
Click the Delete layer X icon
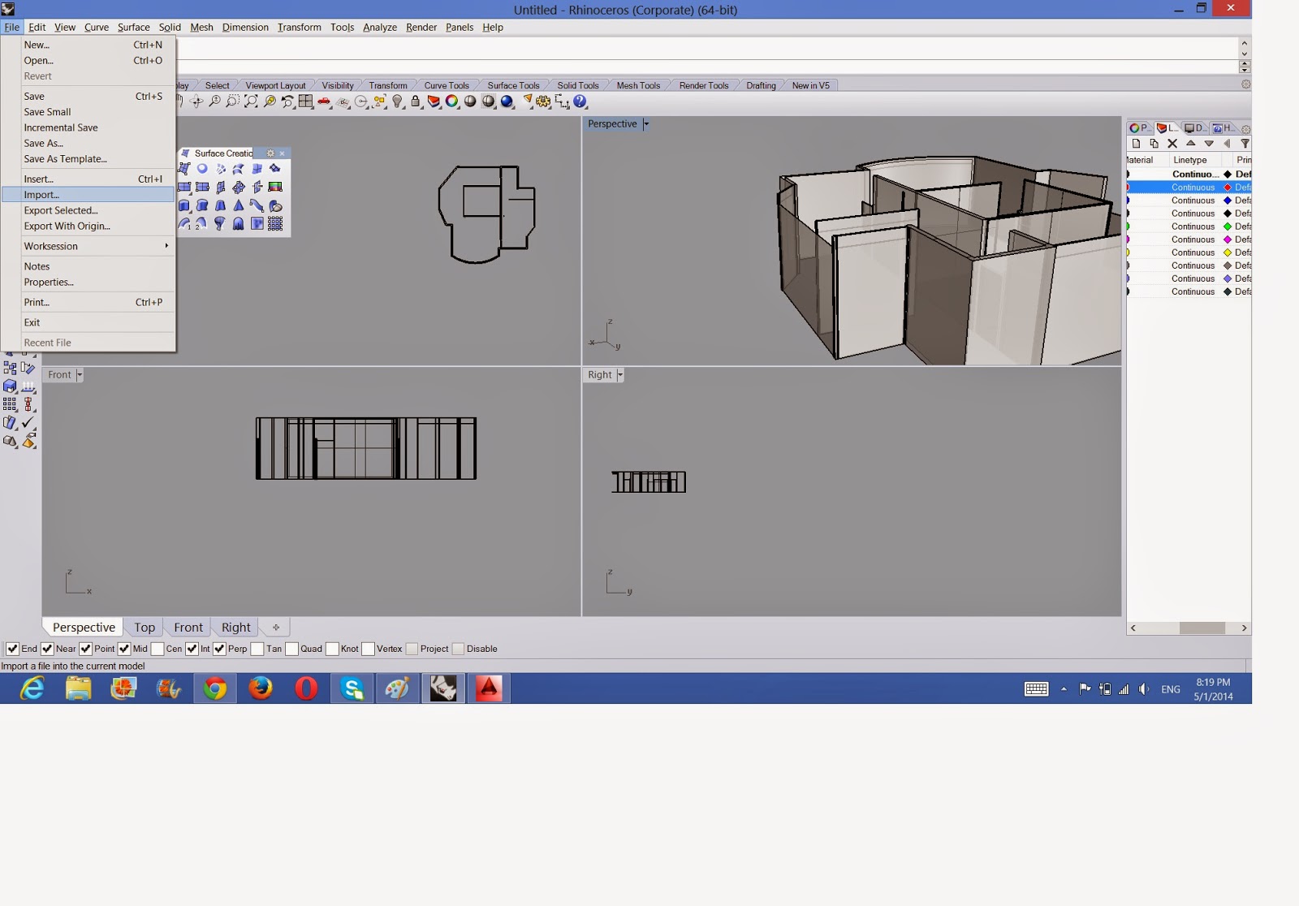pos(1172,144)
